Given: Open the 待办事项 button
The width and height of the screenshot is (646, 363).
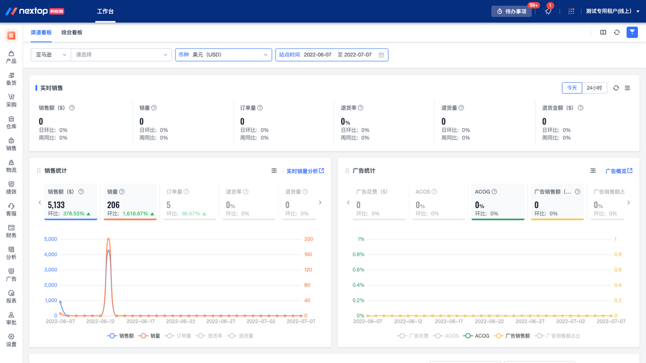Looking at the screenshot, I should pos(512,11).
